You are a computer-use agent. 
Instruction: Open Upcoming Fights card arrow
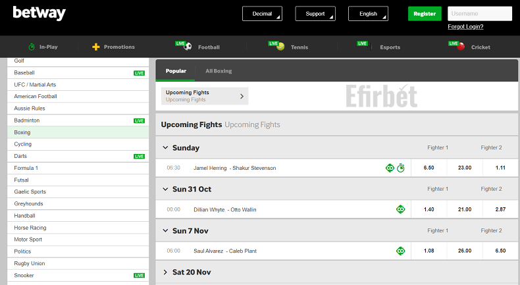(x=242, y=96)
